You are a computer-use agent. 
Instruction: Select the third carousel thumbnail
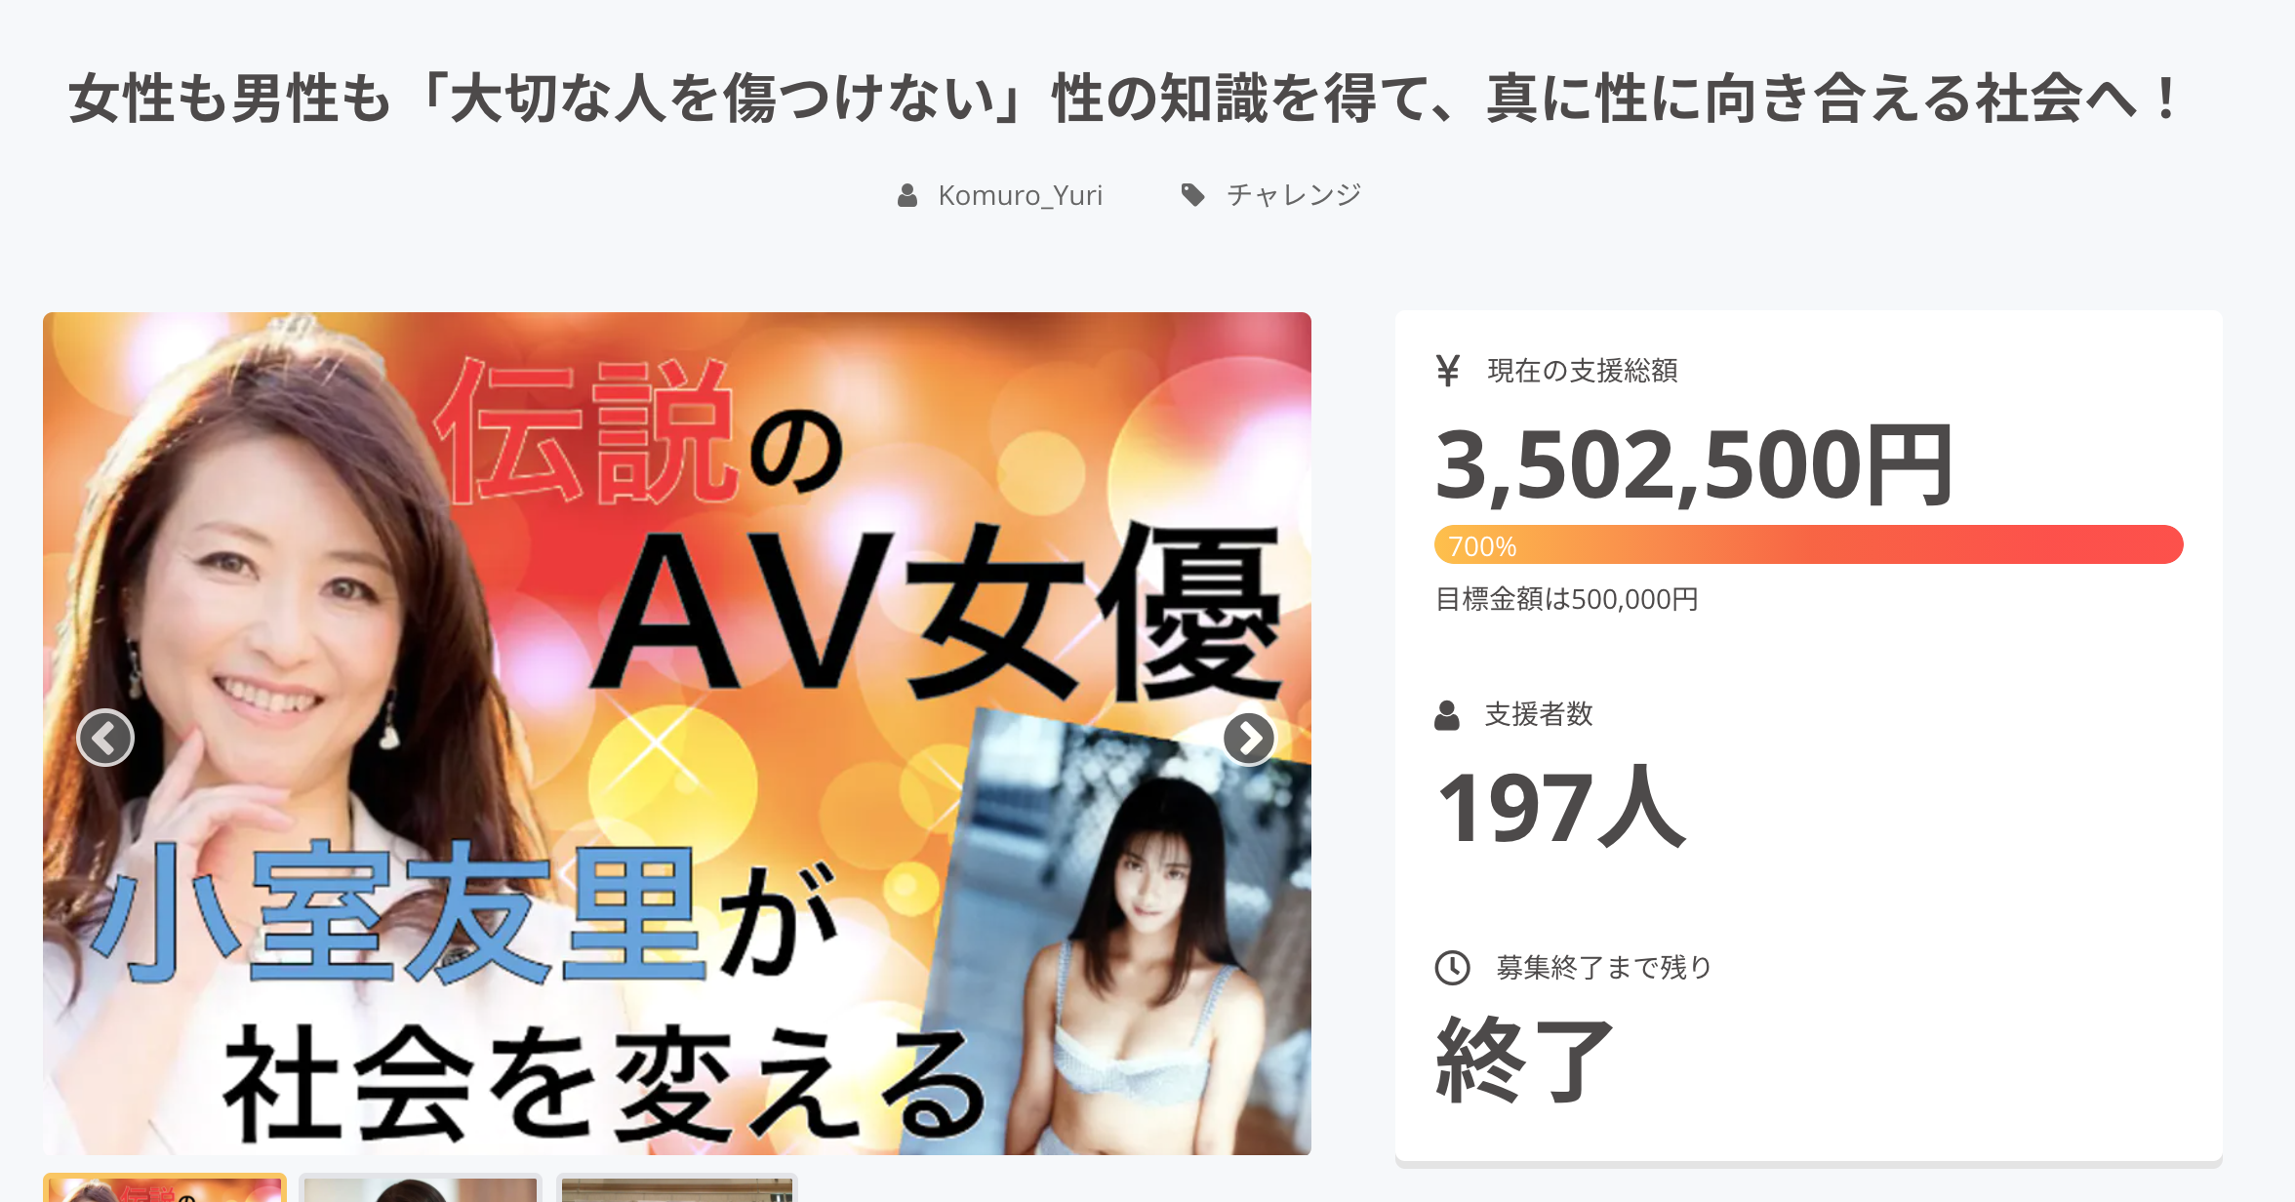677,1187
